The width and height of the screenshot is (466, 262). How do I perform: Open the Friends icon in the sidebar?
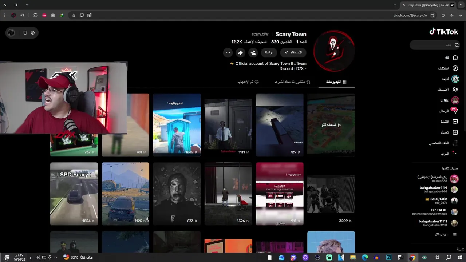coord(455,90)
